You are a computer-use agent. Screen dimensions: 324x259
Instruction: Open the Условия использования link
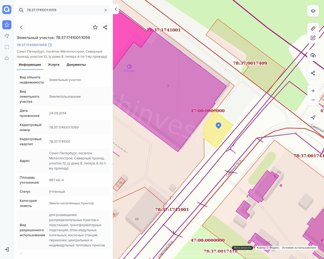[x=299, y=248]
